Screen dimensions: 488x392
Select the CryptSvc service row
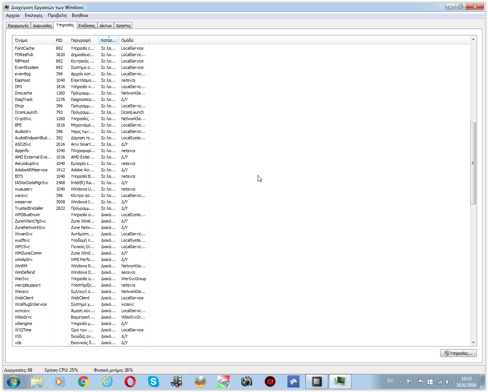pyautogui.click(x=81, y=119)
